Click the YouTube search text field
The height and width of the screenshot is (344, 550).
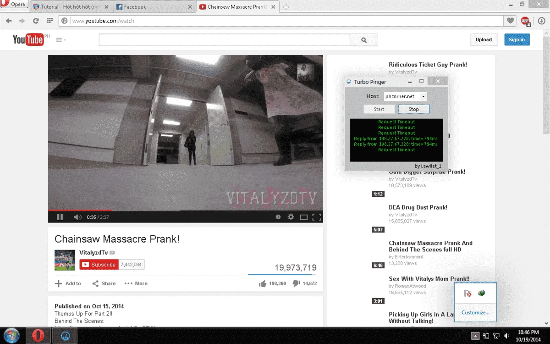click(224, 40)
